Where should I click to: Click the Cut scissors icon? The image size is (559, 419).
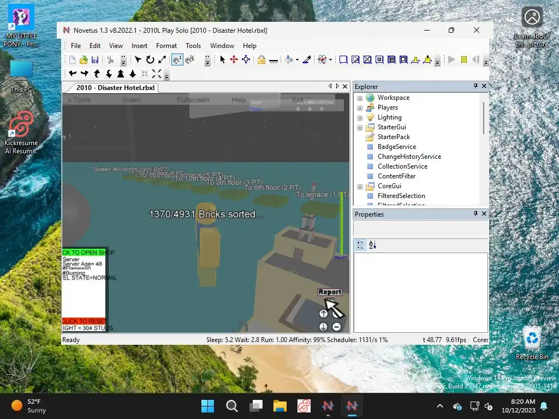110,59
